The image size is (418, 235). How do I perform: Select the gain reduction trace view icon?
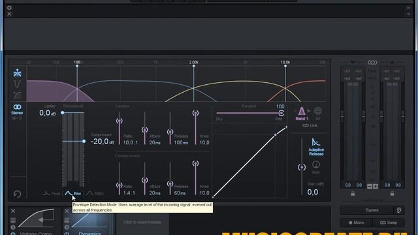[17, 95]
